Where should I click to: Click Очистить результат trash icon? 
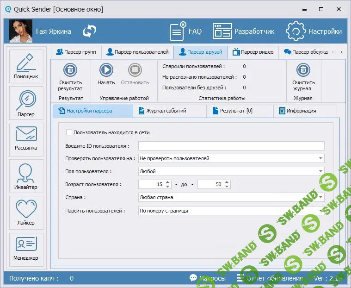pyautogui.click(x=70, y=70)
